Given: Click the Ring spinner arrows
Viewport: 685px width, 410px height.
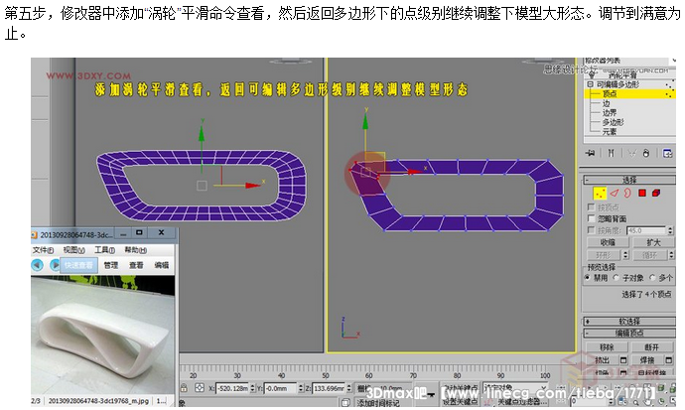Looking at the screenshot, I should 626,255.
